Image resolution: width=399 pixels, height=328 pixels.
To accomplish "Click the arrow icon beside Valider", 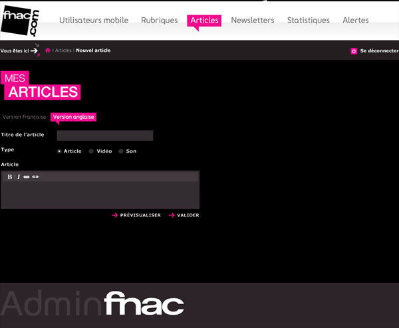I will (x=172, y=215).
